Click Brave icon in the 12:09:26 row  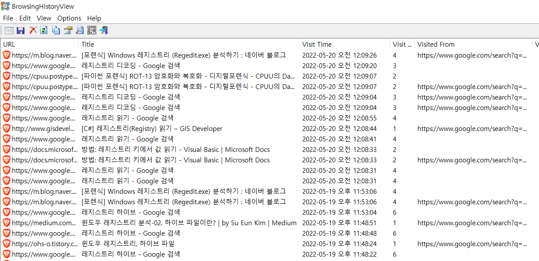7,55
